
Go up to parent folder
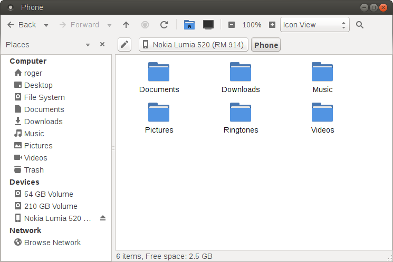click(126, 25)
